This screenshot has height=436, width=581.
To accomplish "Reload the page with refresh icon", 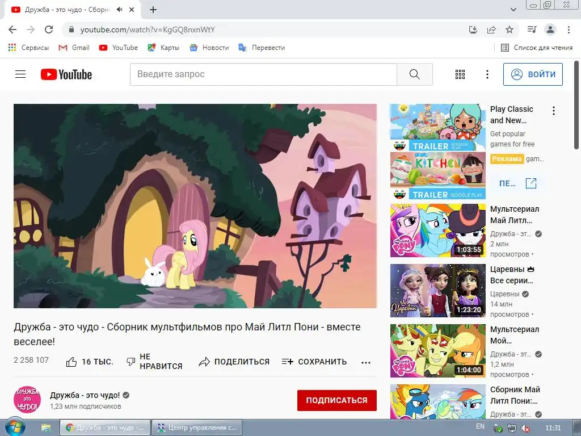I will pos(49,30).
